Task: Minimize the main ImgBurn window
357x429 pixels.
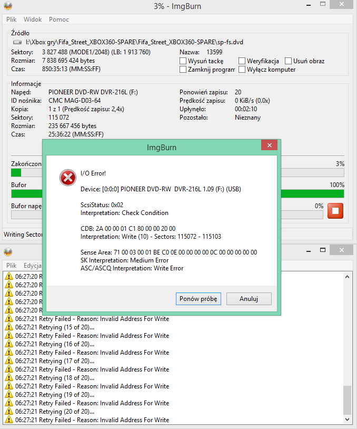Action: [309, 5]
